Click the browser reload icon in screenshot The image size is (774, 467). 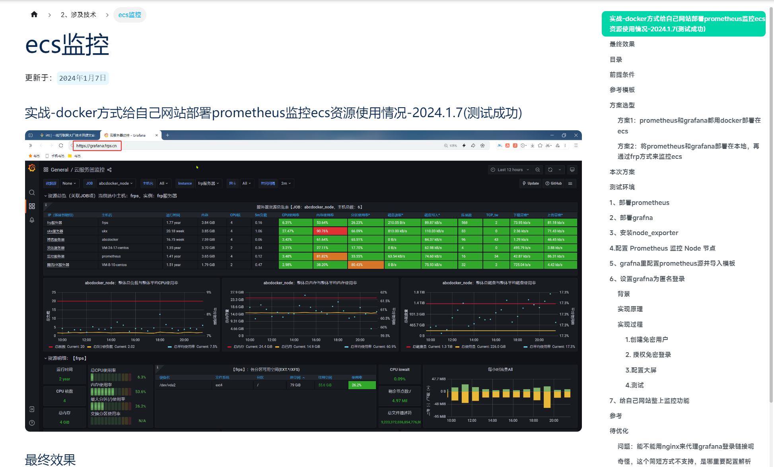[x=61, y=146]
